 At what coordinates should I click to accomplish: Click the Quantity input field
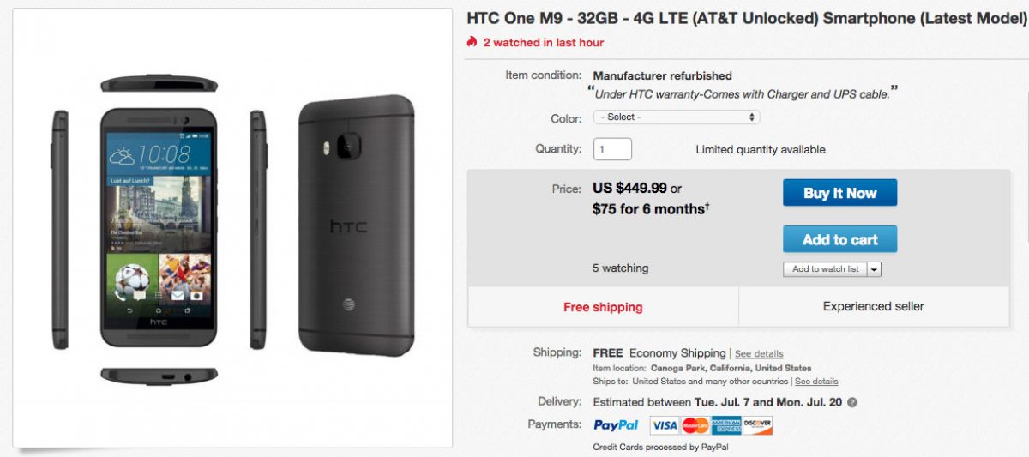612,149
